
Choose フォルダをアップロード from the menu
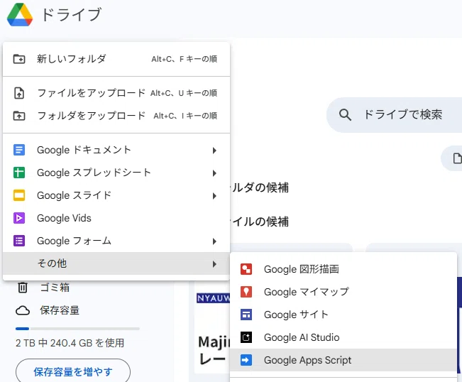click(116, 116)
